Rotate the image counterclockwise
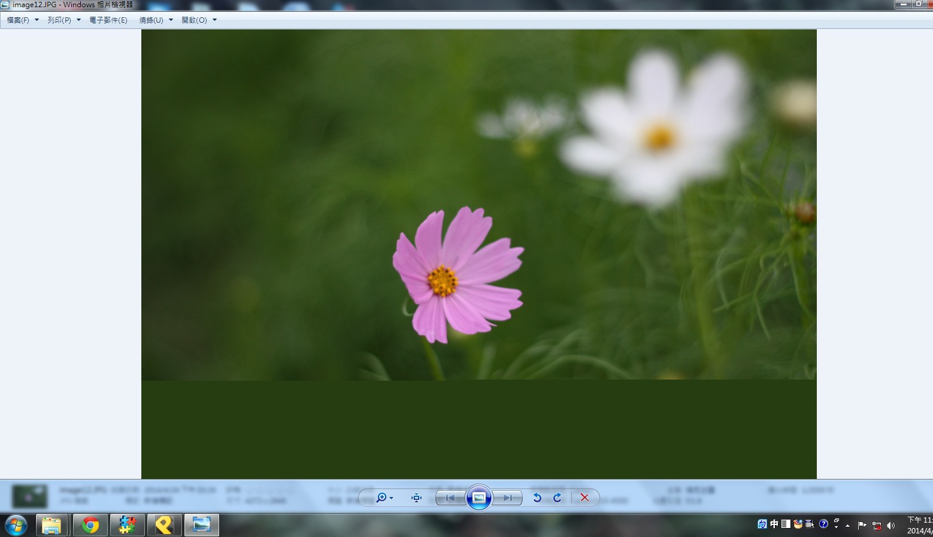 tap(537, 498)
